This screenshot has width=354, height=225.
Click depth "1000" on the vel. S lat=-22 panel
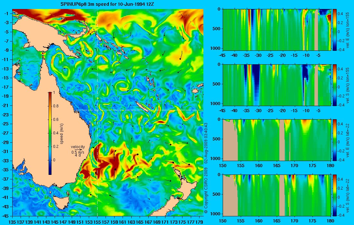click(x=216, y=214)
